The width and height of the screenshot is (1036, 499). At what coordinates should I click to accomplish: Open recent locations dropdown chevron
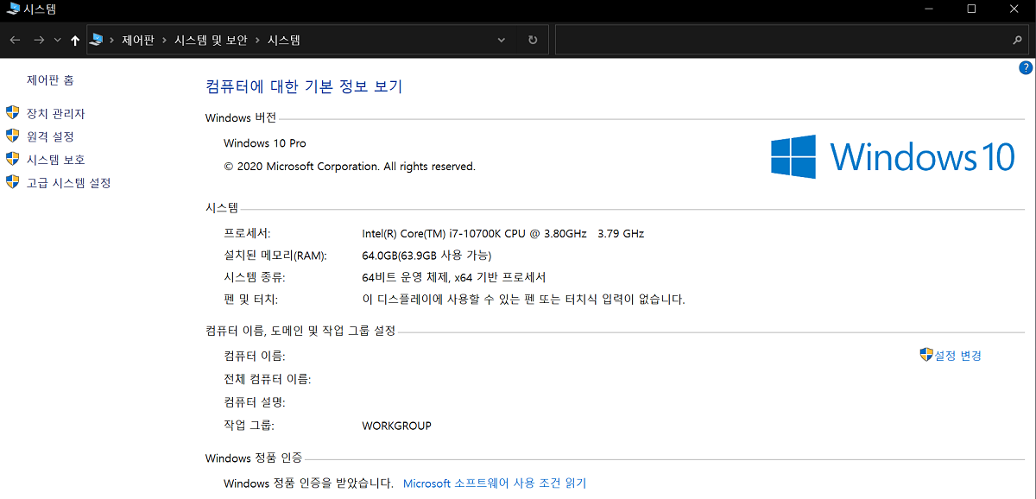click(58, 40)
